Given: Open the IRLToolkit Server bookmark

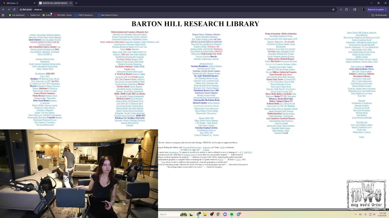Looking at the screenshot, I should [63, 15].
